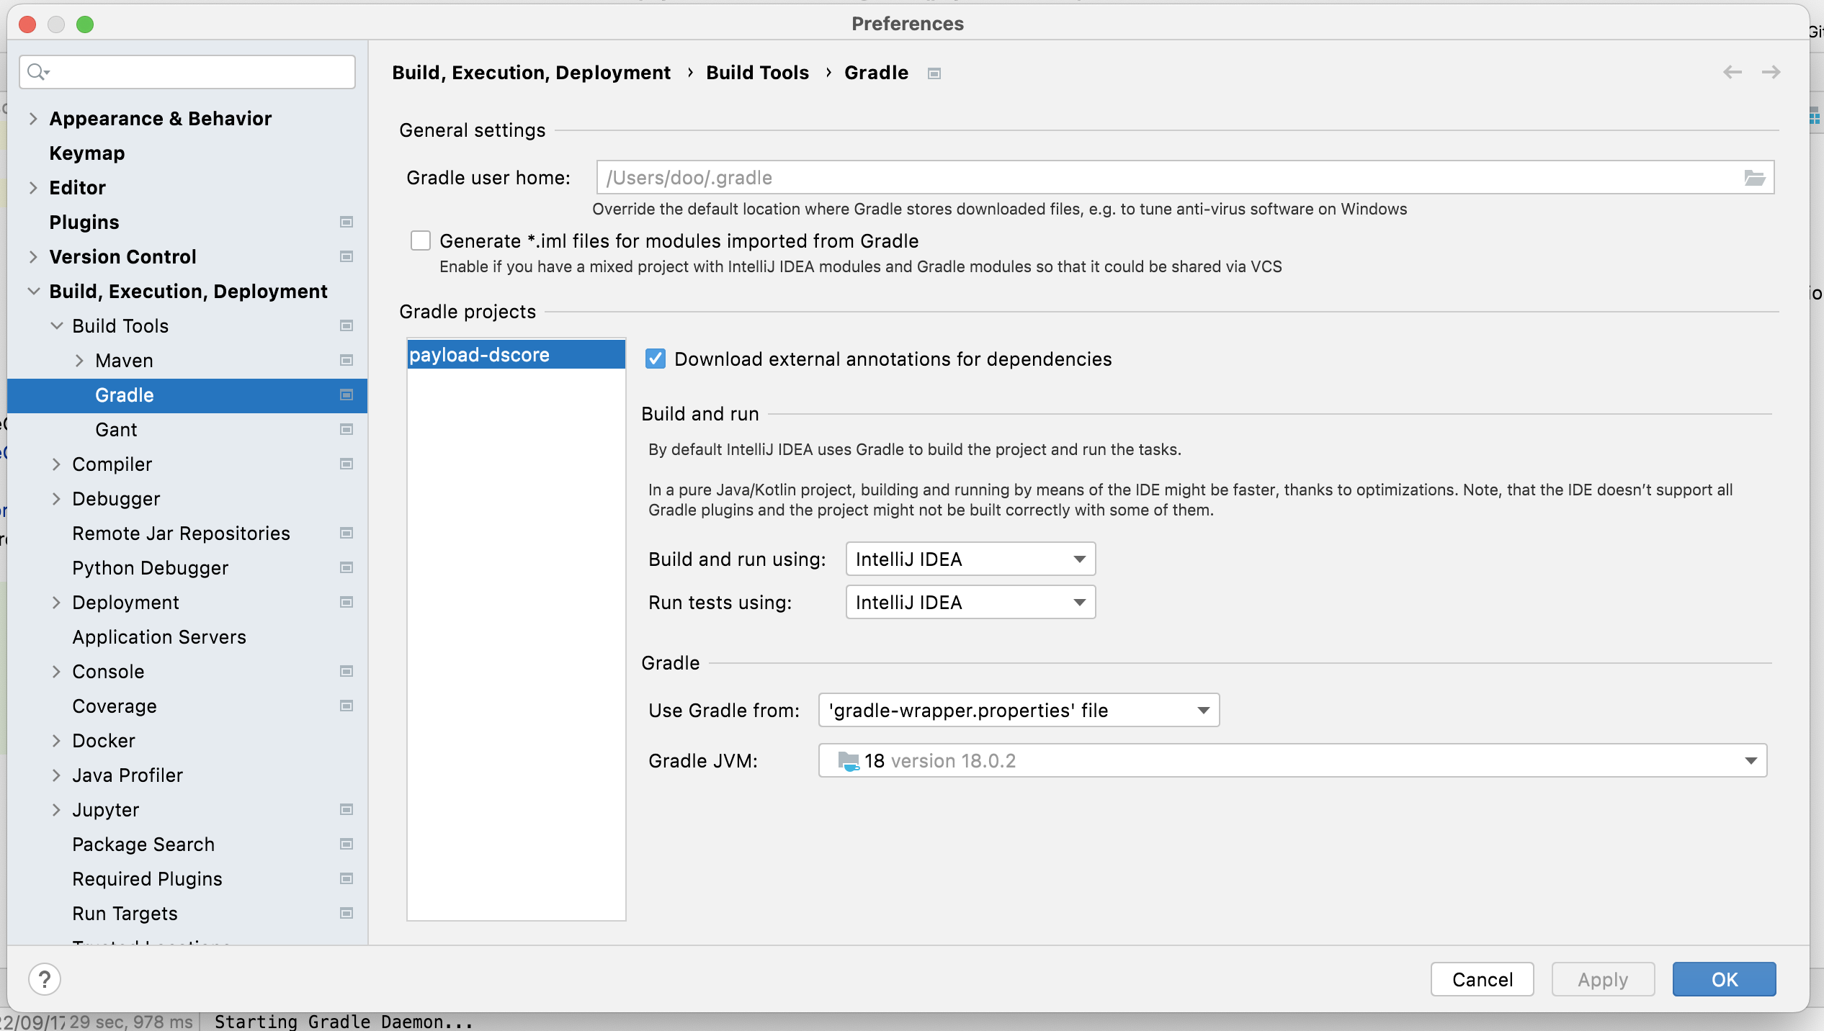Image resolution: width=1824 pixels, height=1031 pixels.
Task: Click the JDK folder icon in Gradle JVM field
Action: click(849, 761)
